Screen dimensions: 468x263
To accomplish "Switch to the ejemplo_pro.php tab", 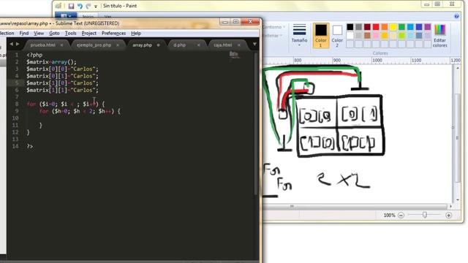I will pyautogui.click(x=94, y=45).
